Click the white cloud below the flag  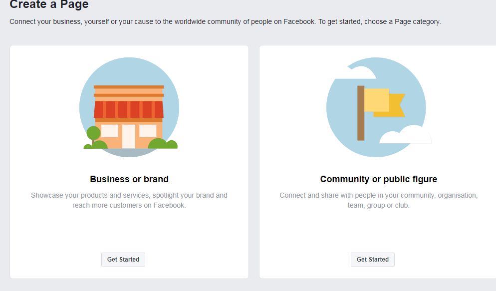pyautogui.click(x=405, y=135)
